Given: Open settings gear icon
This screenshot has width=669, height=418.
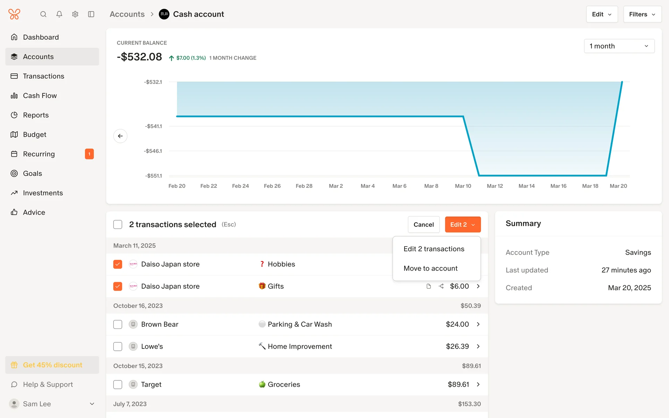Looking at the screenshot, I should [75, 14].
